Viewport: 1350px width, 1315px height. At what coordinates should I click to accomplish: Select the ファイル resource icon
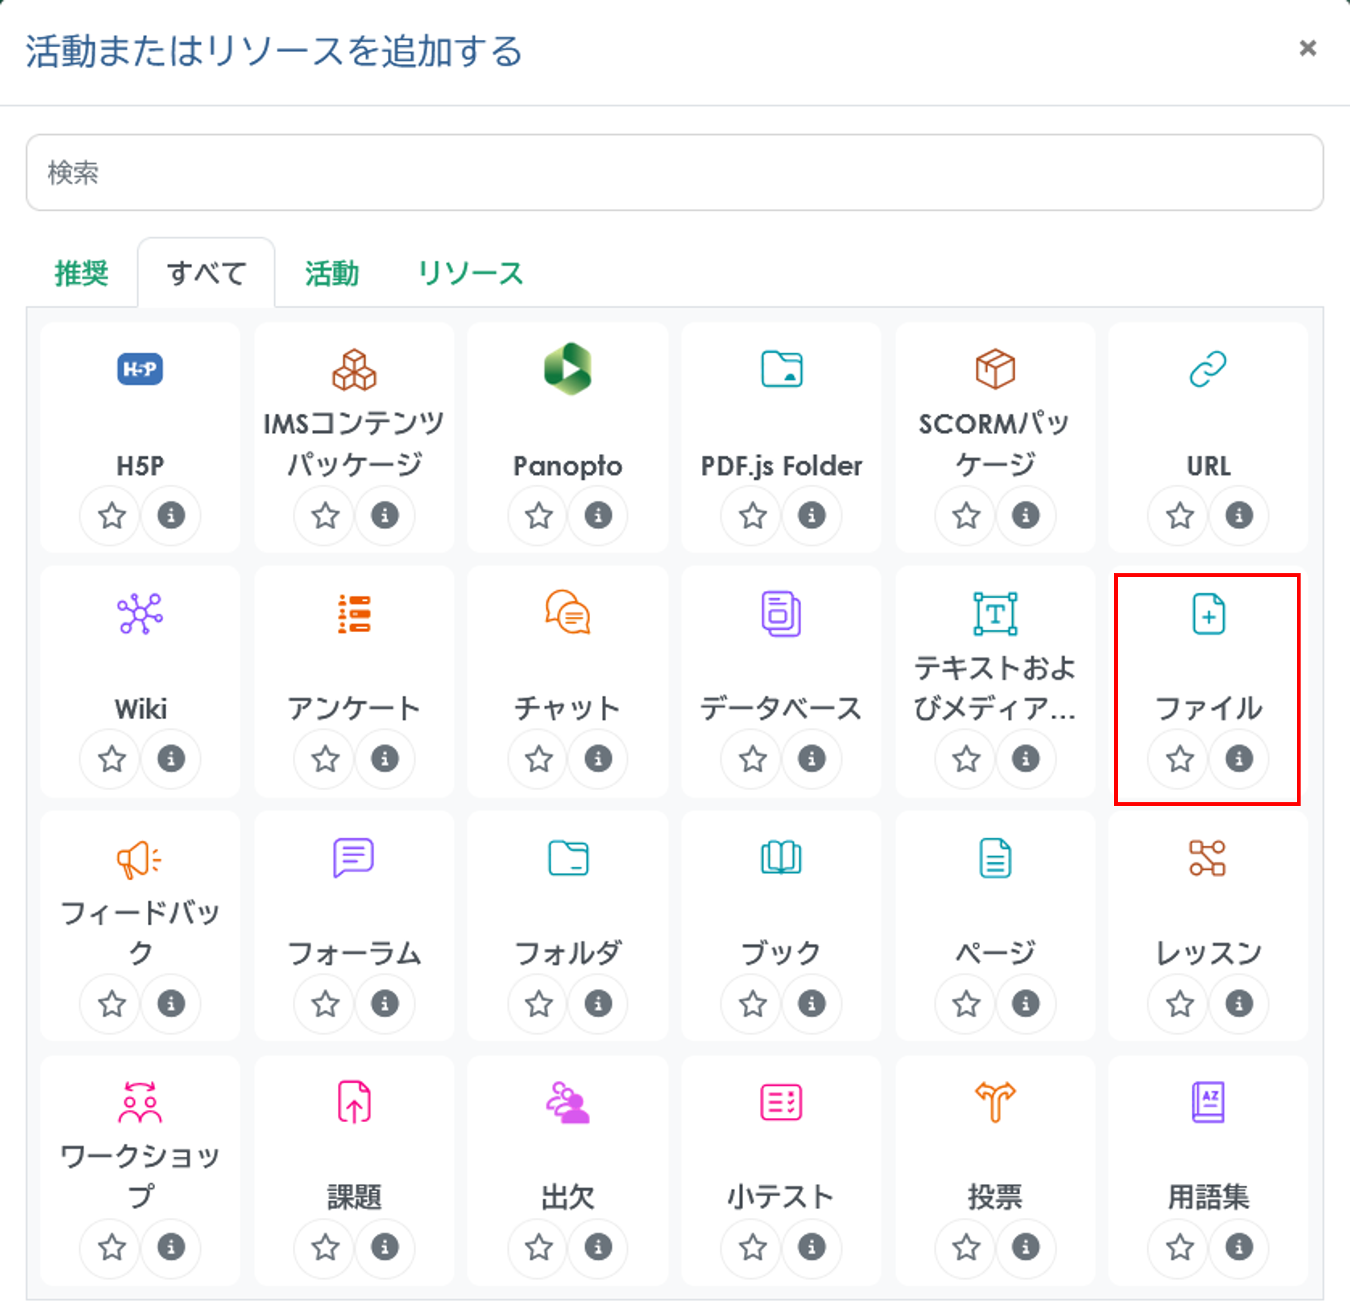[x=1208, y=613]
